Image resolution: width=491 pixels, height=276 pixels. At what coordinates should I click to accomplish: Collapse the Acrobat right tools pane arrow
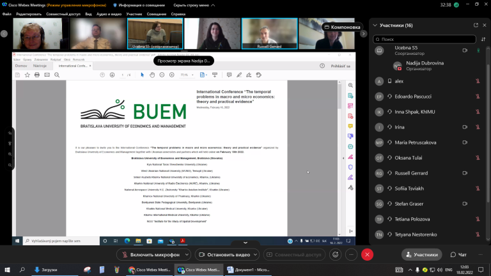343,158
